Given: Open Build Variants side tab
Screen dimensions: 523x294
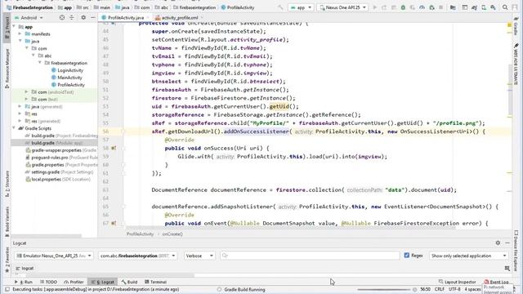Looking at the screenshot, I should (7, 221).
